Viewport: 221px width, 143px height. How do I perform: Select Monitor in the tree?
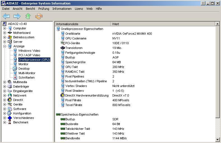[x=24, y=64]
